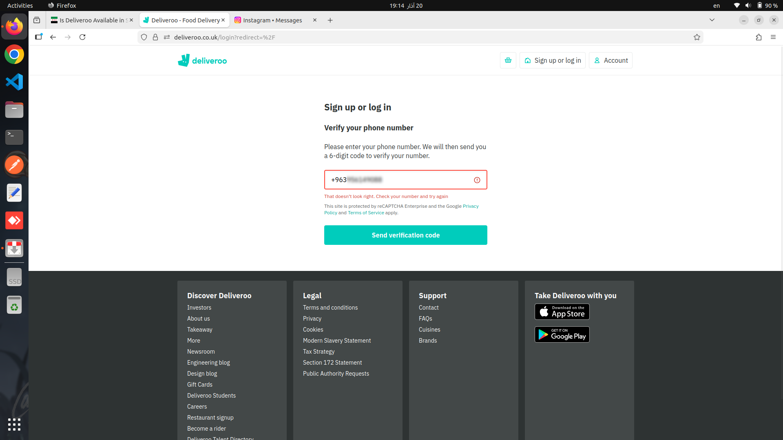Image resolution: width=783 pixels, height=440 pixels.
Task: Switch to Instagram Messages tab
Action: click(x=272, y=20)
